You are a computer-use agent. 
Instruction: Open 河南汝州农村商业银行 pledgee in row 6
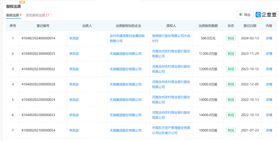point(171,115)
